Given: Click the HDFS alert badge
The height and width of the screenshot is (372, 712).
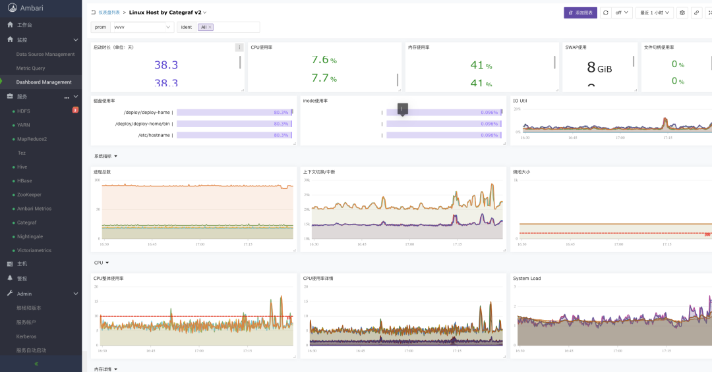Looking at the screenshot, I should (75, 110).
